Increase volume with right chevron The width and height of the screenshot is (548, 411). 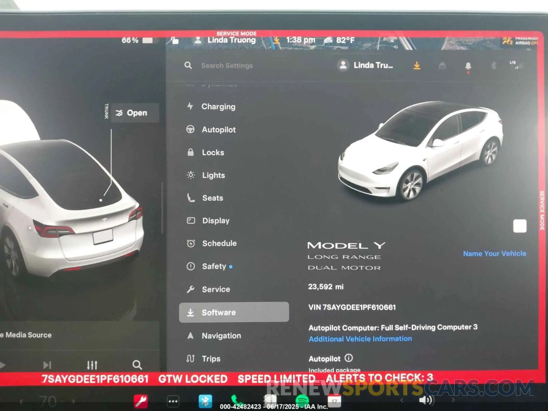[453, 400]
